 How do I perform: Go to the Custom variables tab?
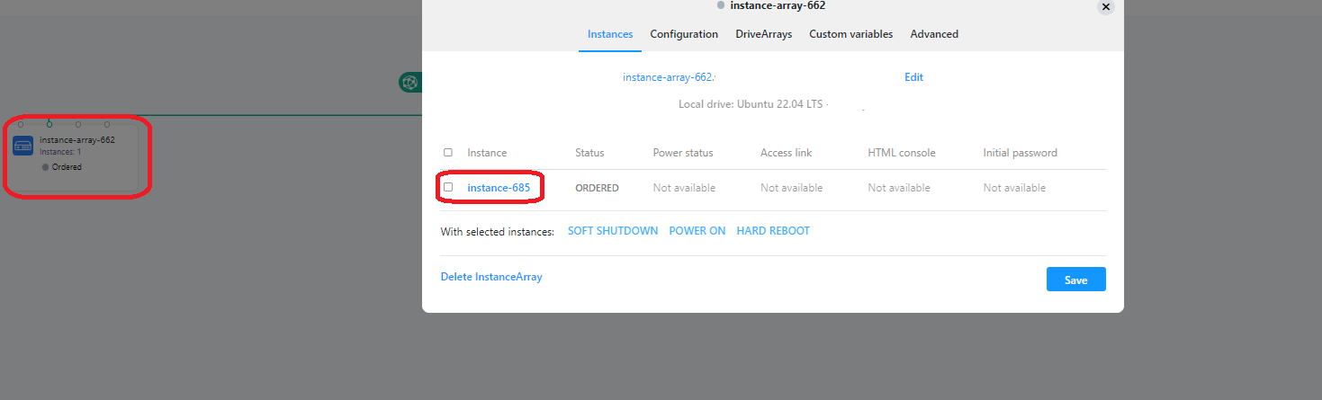click(850, 34)
